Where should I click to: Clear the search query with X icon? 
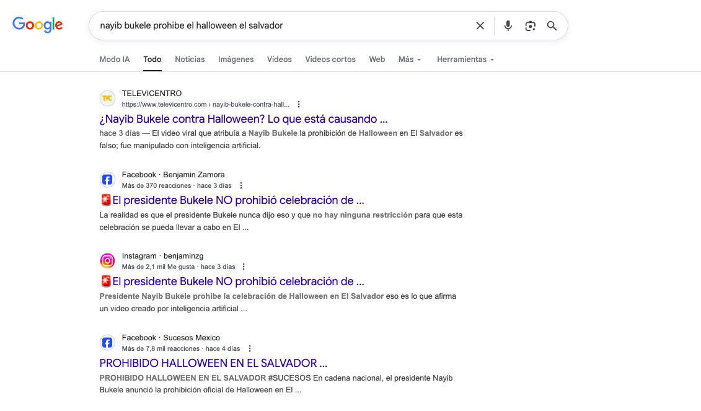tap(480, 25)
